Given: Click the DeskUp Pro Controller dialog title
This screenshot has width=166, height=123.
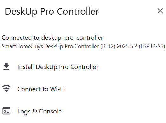Looking at the screenshot, I should coord(52,11).
